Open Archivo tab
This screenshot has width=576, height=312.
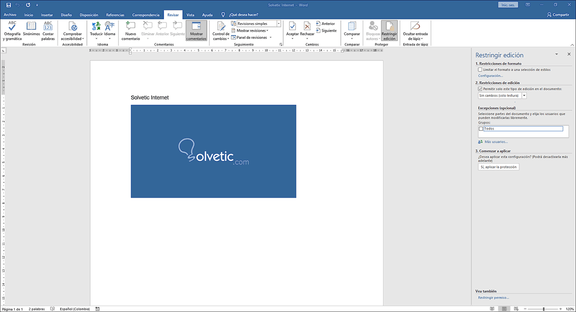coord(10,15)
